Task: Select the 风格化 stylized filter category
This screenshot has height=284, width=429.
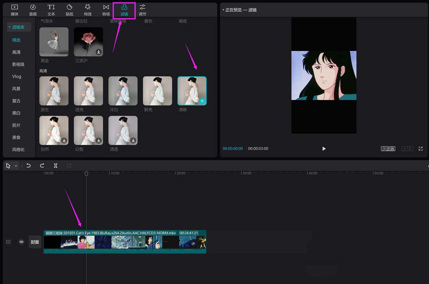Action: pos(18,149)
